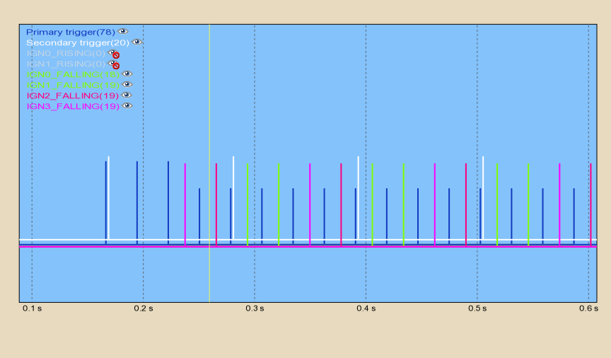Click the 0.5 s tick on time axis
The image size is (611, 358).
[477, 308]
